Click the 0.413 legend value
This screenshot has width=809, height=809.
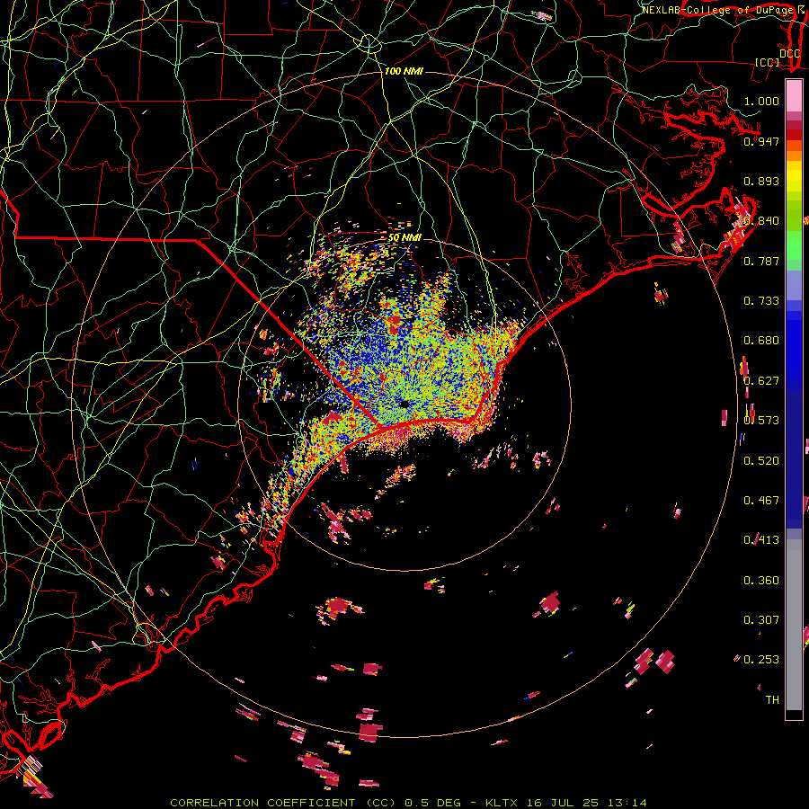[761, 540]
